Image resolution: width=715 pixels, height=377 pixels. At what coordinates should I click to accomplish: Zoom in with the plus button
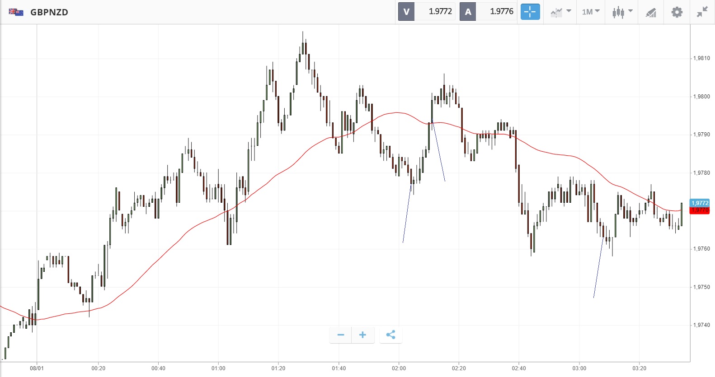362,335
